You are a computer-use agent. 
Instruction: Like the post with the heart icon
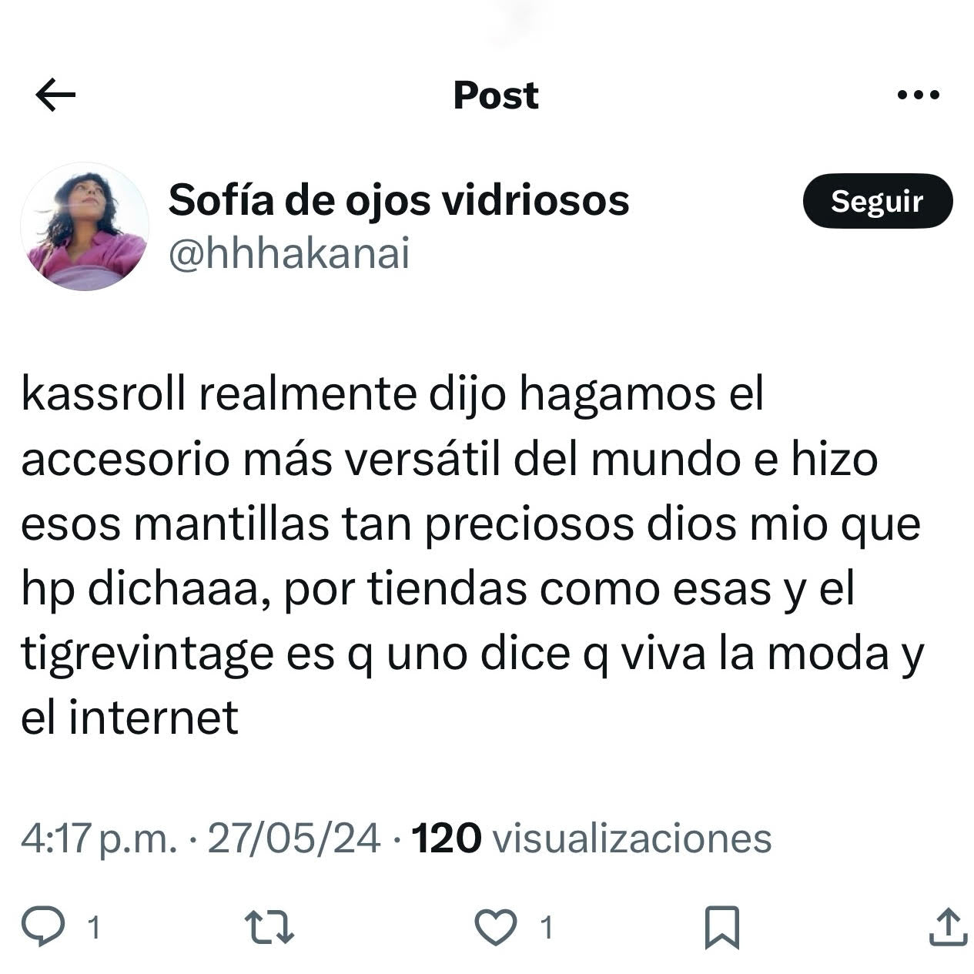point(495,927)
